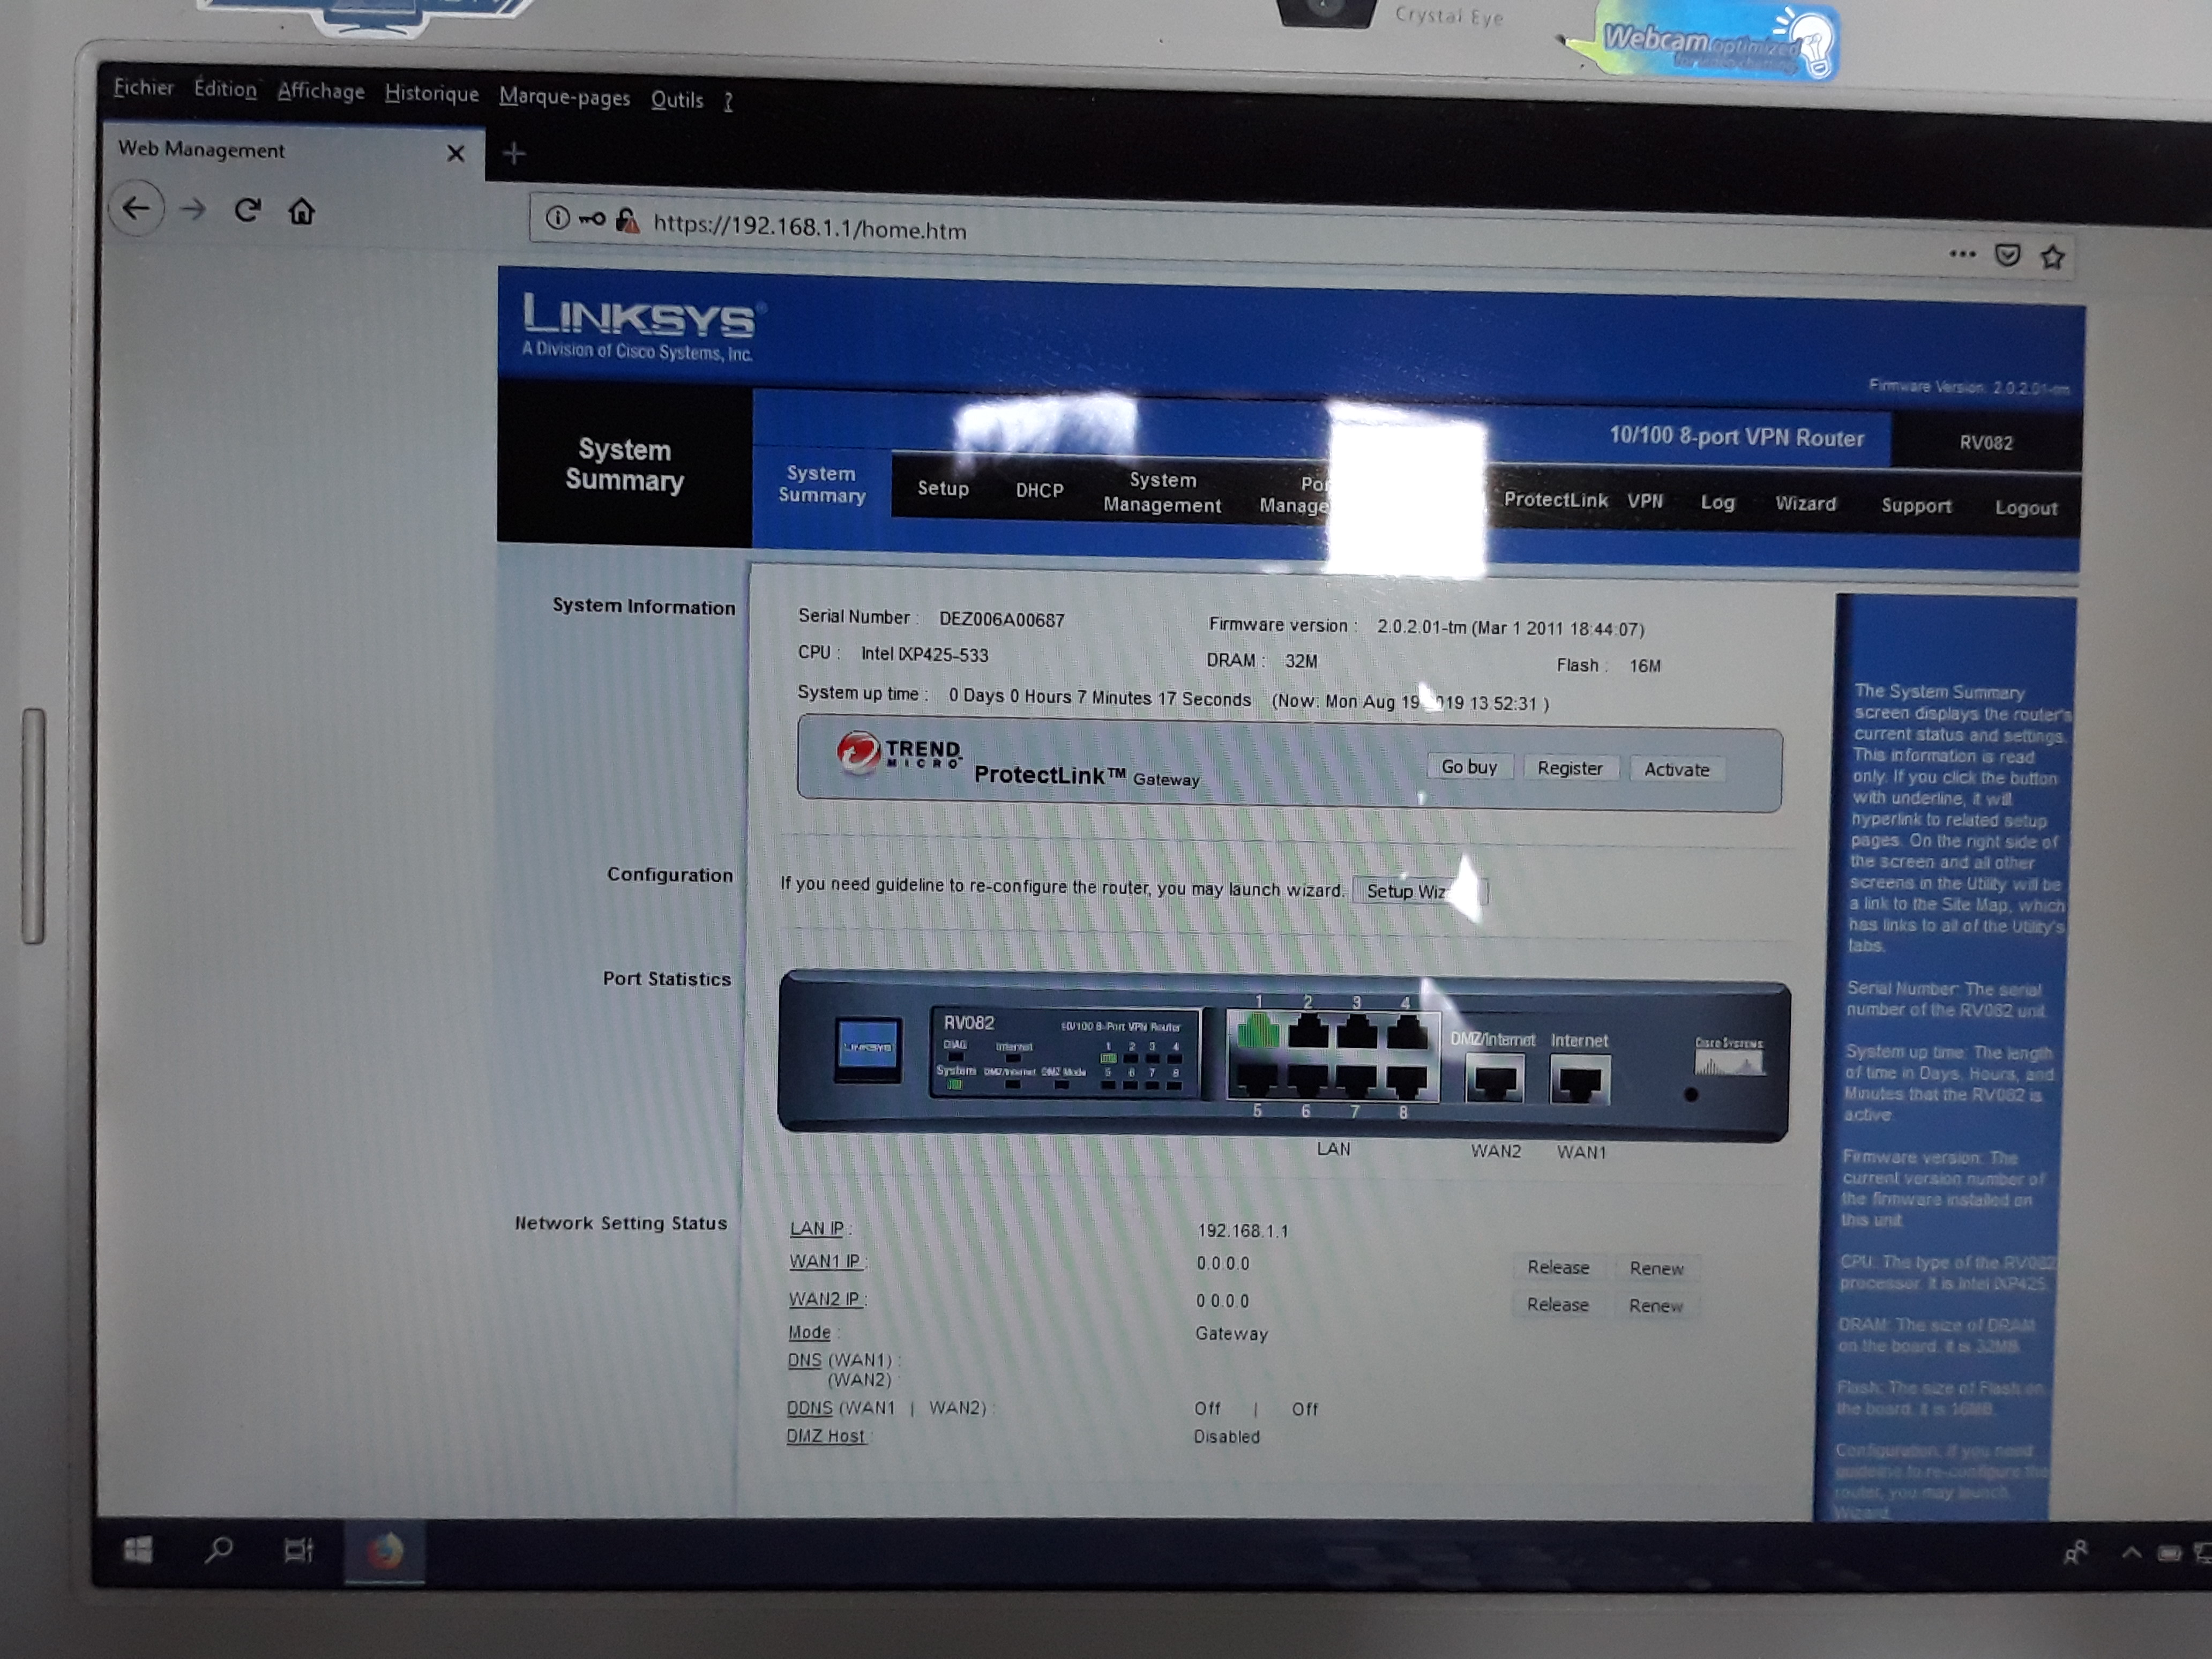
Task: Open the Windows Start menu
Action: [x=138, y=1550]
